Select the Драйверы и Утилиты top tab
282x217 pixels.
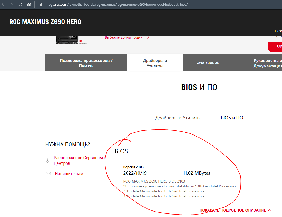(x=155, y=63)
